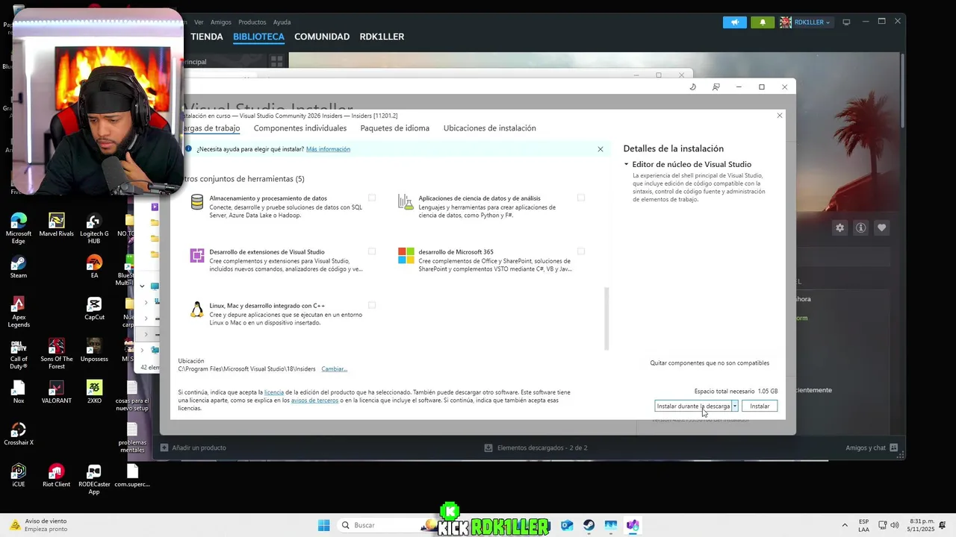The width and height of the screenshot is (956, 537).
Task: Open Amigos y chat in Steam
Action: [x=872, y=447]
